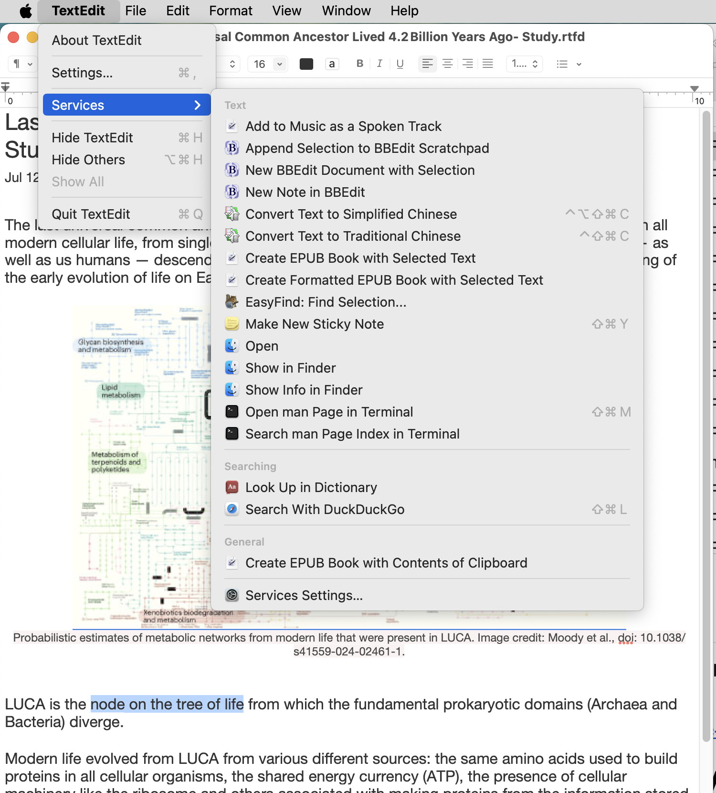Click Simplified Chinese conversion icon
716x793 pixels.
point(232,214)
